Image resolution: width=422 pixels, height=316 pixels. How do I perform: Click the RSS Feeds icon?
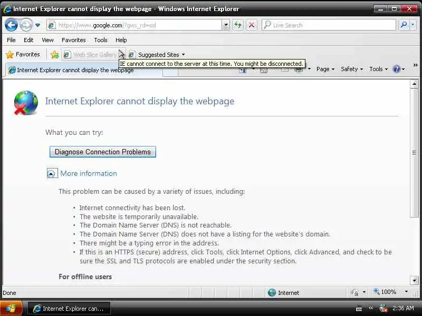pyautogui.click(x=264, y=70)
